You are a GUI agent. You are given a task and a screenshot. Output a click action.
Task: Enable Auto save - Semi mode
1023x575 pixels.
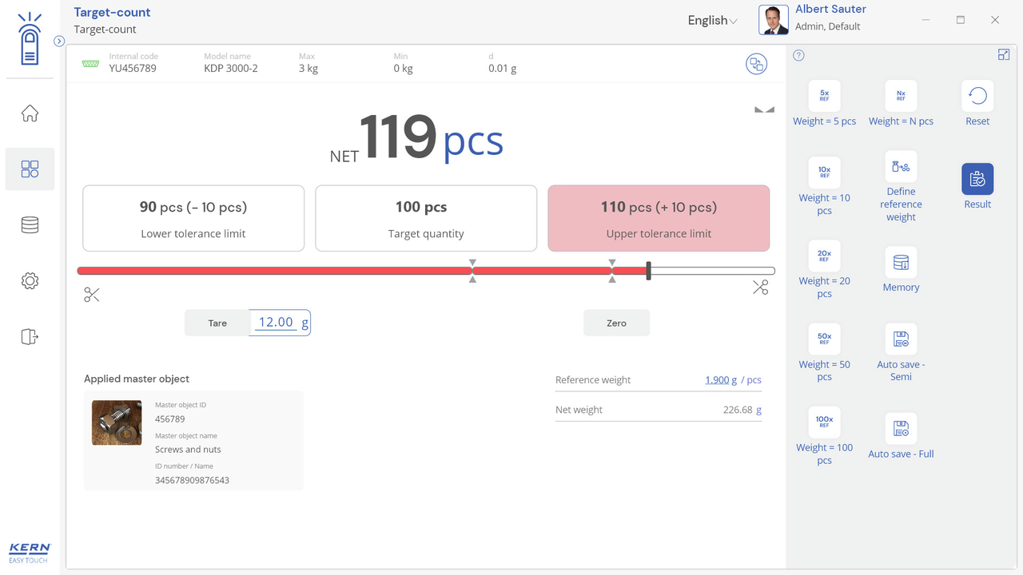click(x=901, y=339)
